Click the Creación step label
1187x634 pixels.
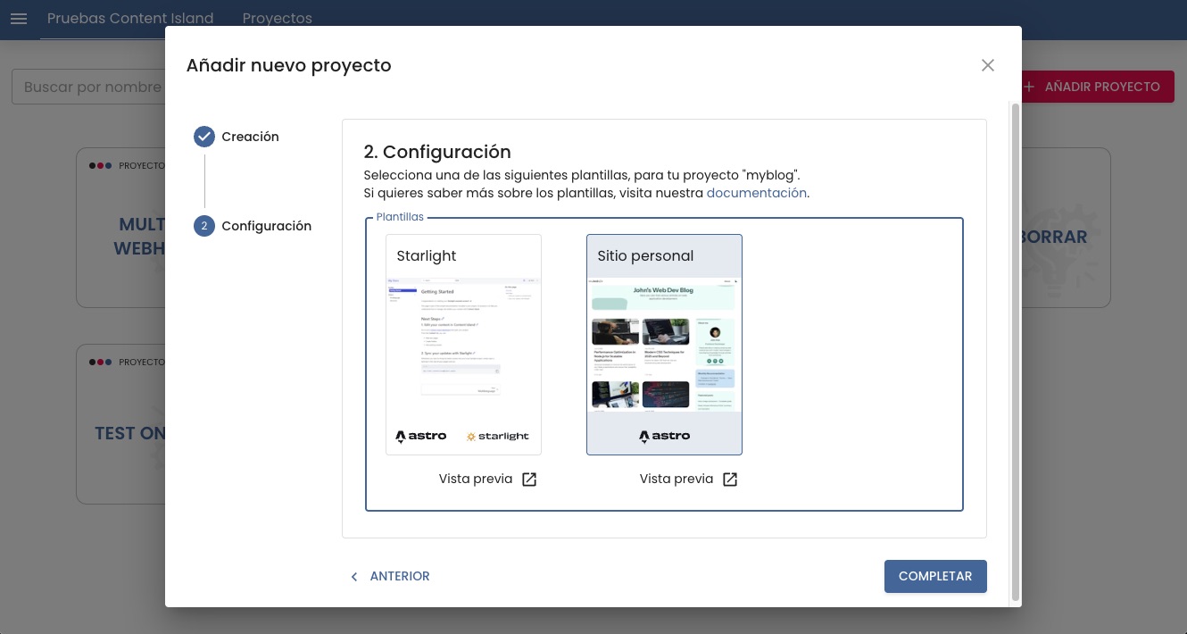point(250,137)
